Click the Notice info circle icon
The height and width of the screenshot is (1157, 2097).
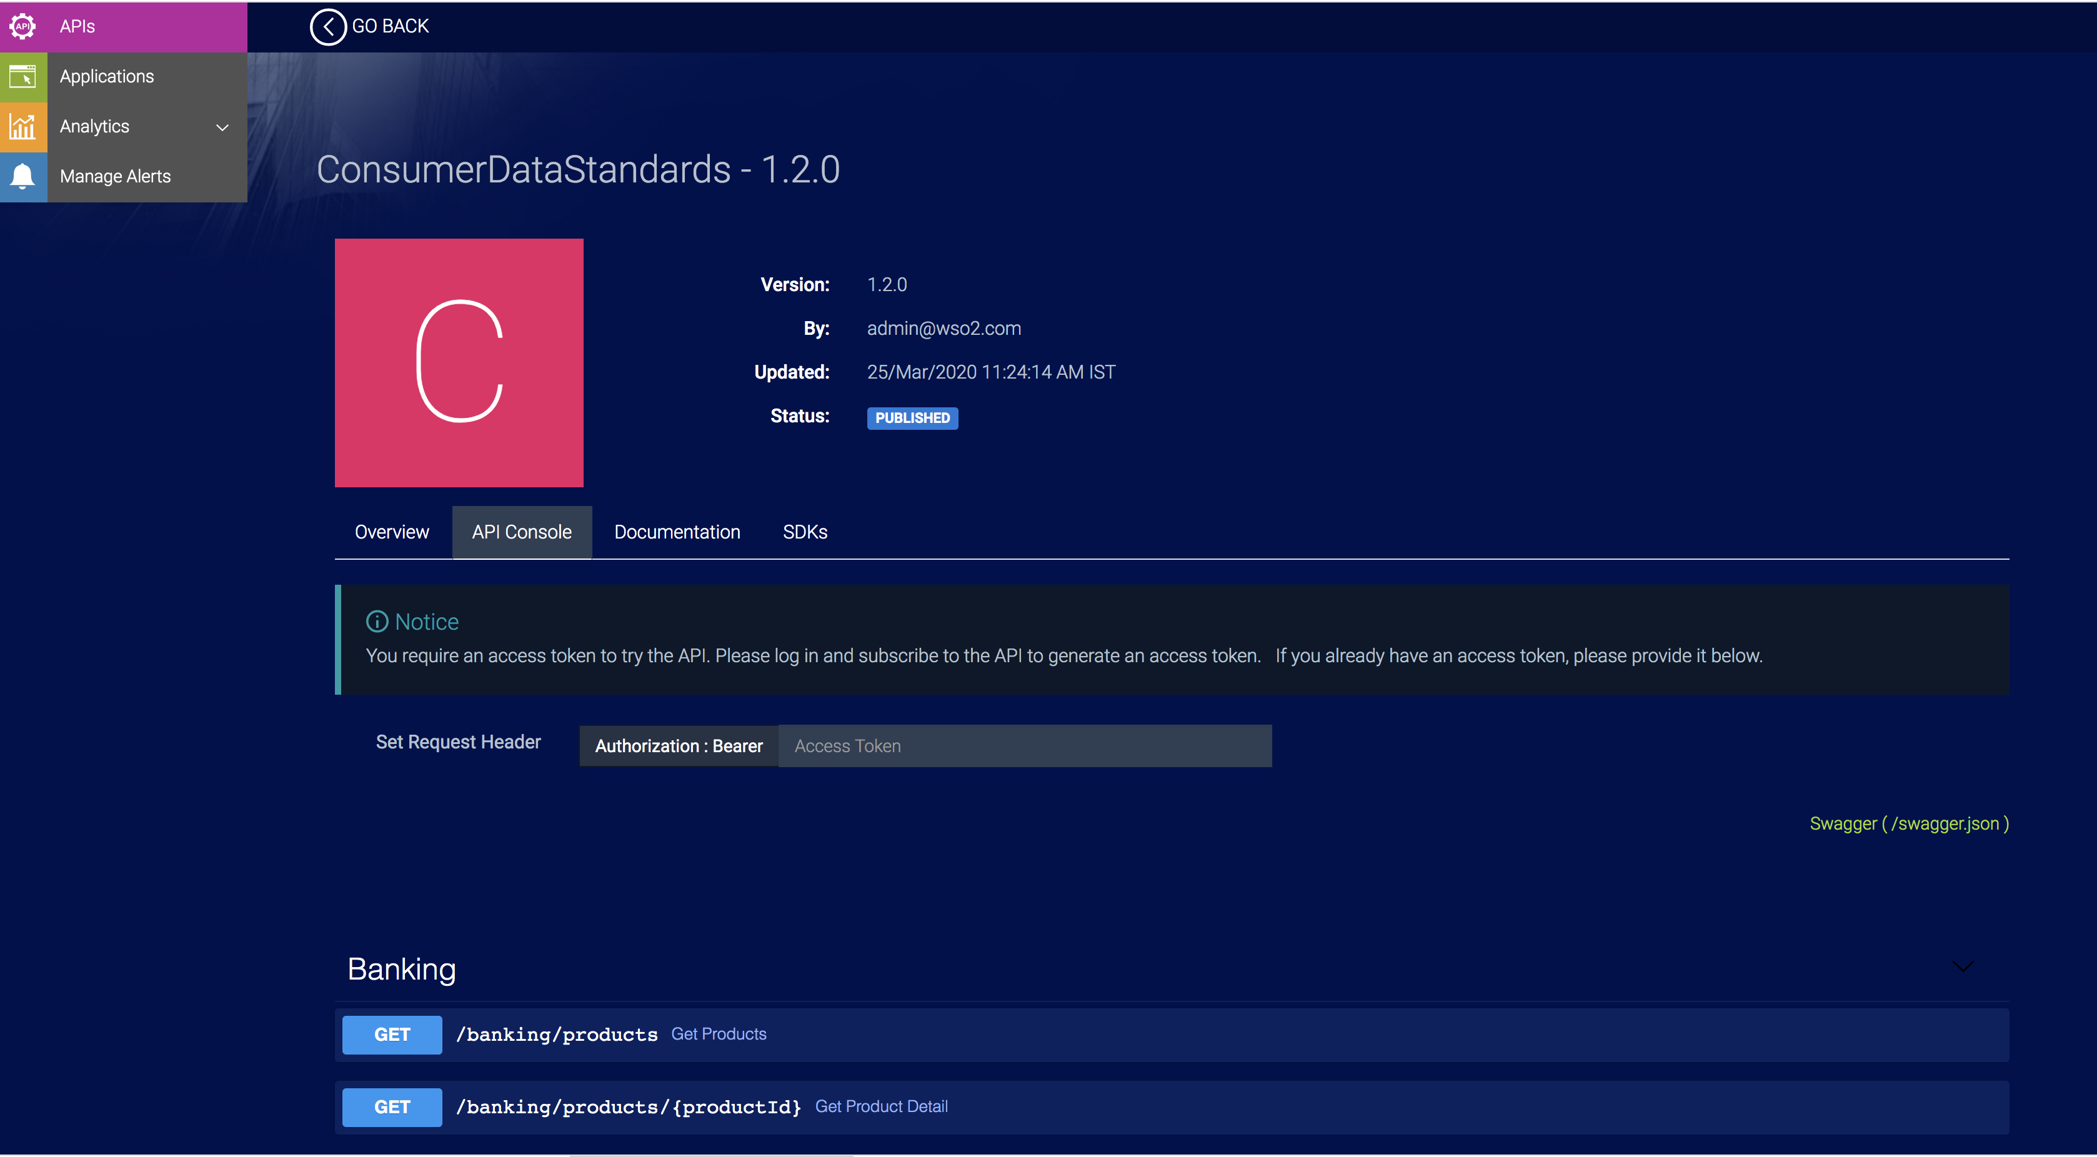[377, 622]
